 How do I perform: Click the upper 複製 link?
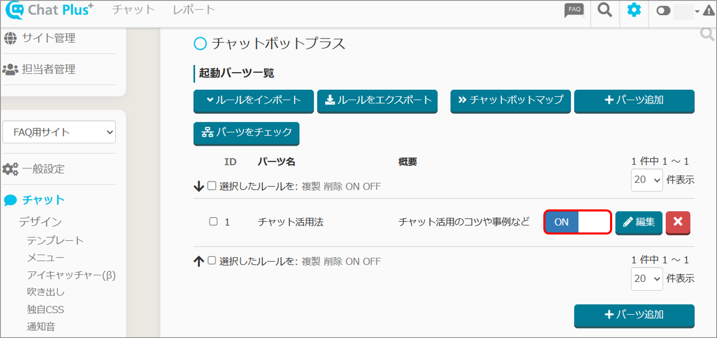tap(311, 186)
